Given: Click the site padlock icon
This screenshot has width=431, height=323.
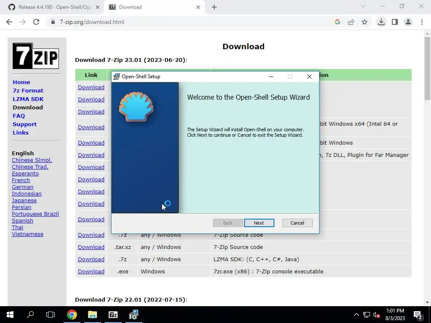Looking at the screenshot, I should click(53, 22).
